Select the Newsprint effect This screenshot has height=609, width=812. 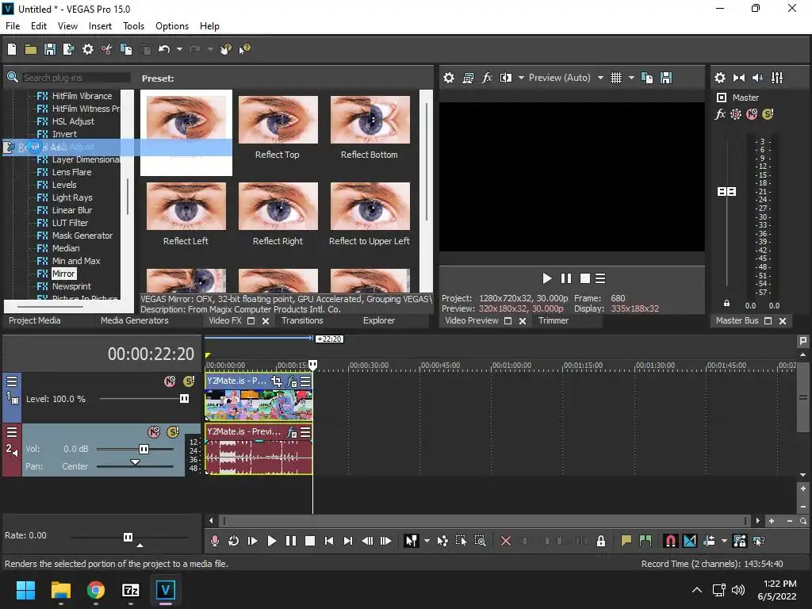71,286
